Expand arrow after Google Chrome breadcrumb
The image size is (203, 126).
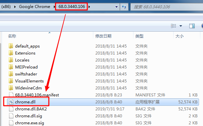click(x=54, y=7)
